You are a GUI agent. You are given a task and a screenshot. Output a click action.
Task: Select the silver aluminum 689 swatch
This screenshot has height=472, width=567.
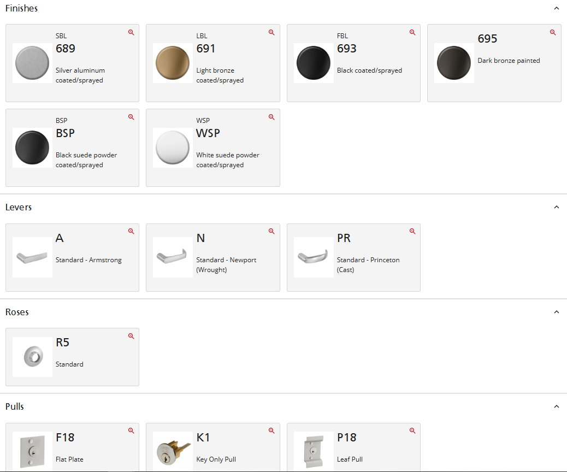click(x=32, y=63)
